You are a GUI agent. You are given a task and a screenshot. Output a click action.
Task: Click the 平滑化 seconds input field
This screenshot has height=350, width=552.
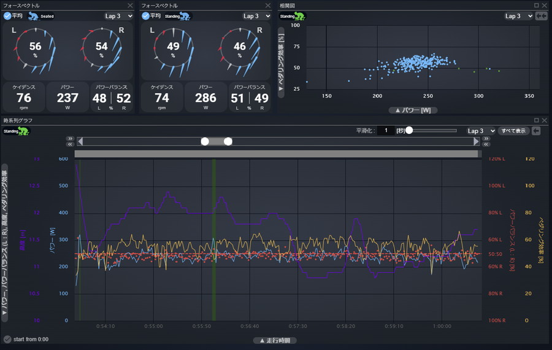point(386,131)
